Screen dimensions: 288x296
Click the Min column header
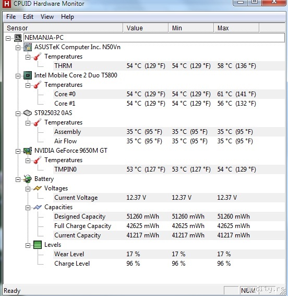pyautogui.click(x=191, y=28)
